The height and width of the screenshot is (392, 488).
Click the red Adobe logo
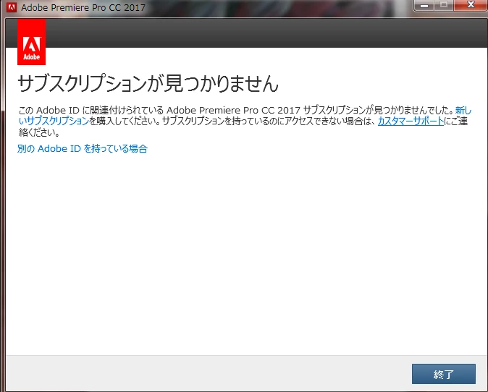[31, 42]
